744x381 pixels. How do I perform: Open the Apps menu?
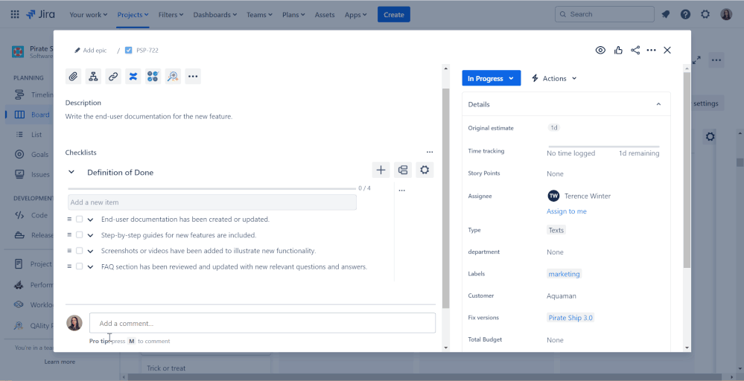(355, 15)
